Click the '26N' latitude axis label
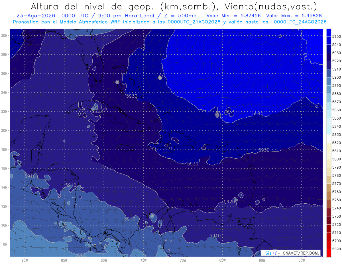 4,73
